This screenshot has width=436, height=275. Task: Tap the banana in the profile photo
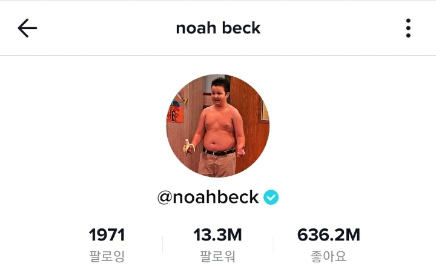point(188,147)
